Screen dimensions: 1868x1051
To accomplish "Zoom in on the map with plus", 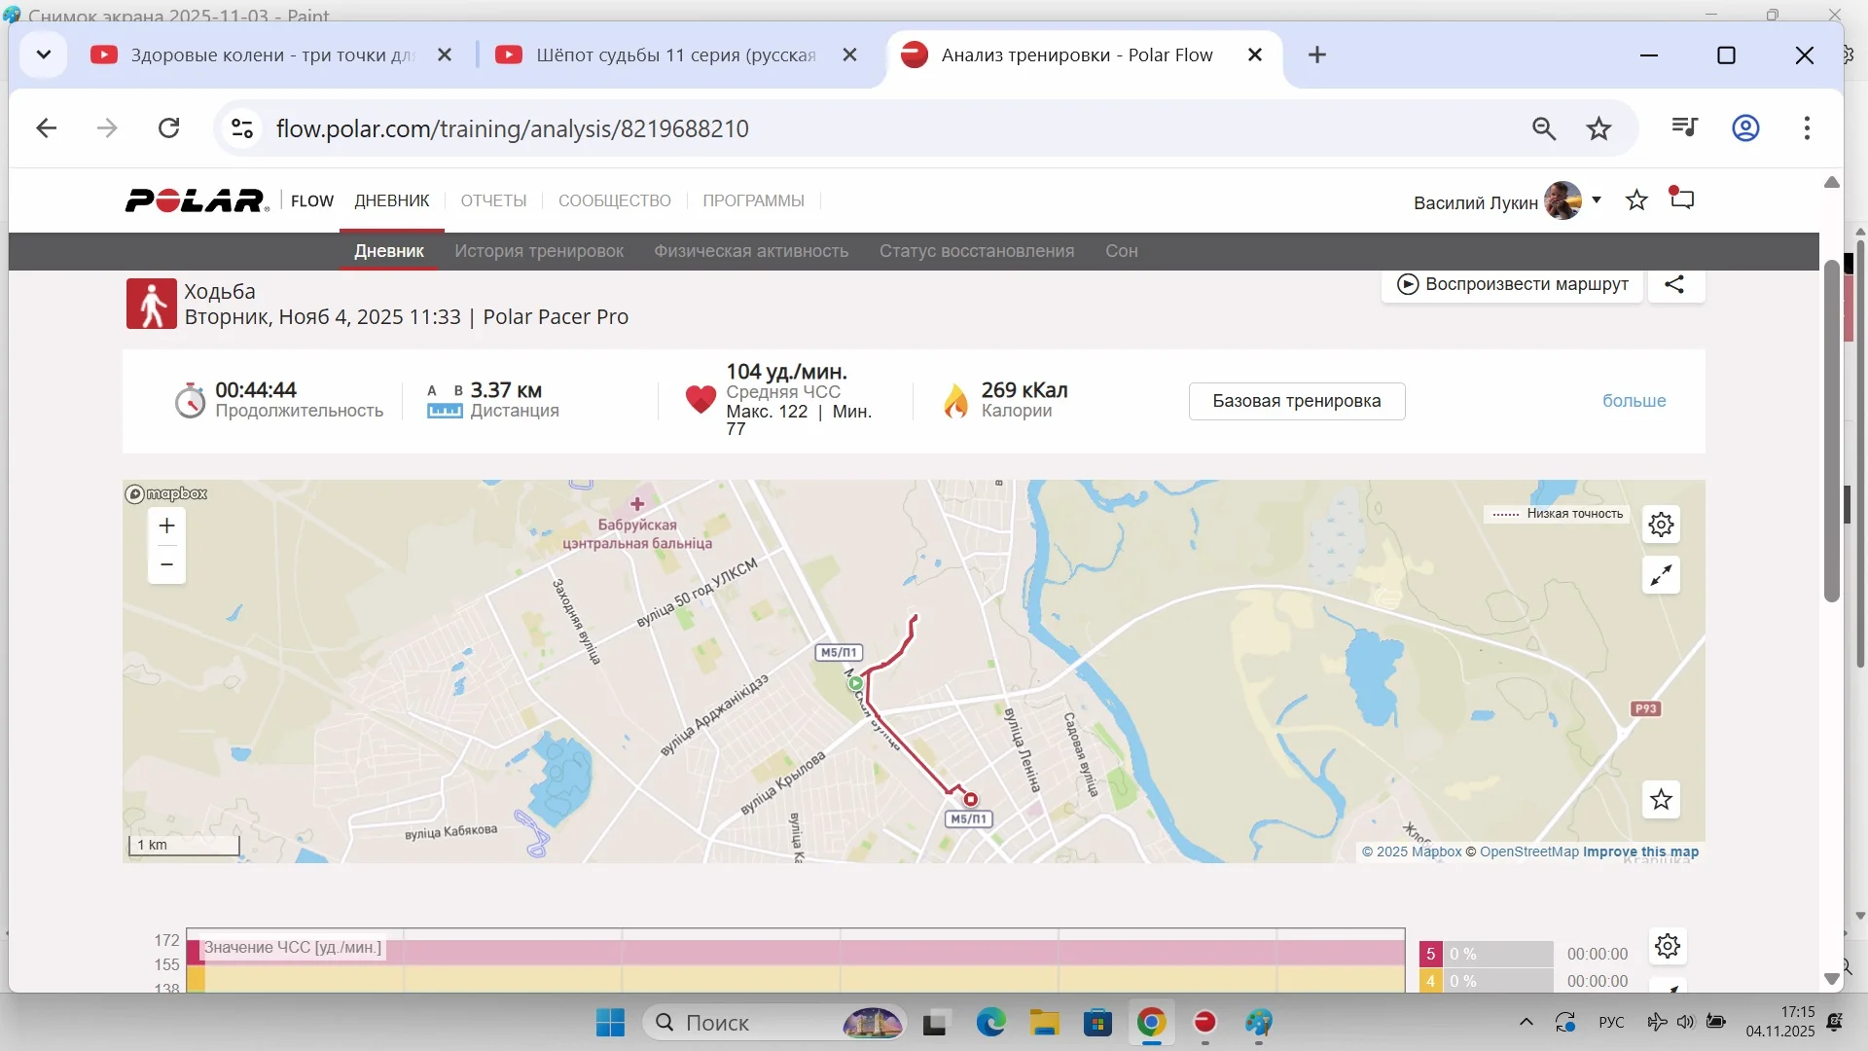I will (166, 526).
